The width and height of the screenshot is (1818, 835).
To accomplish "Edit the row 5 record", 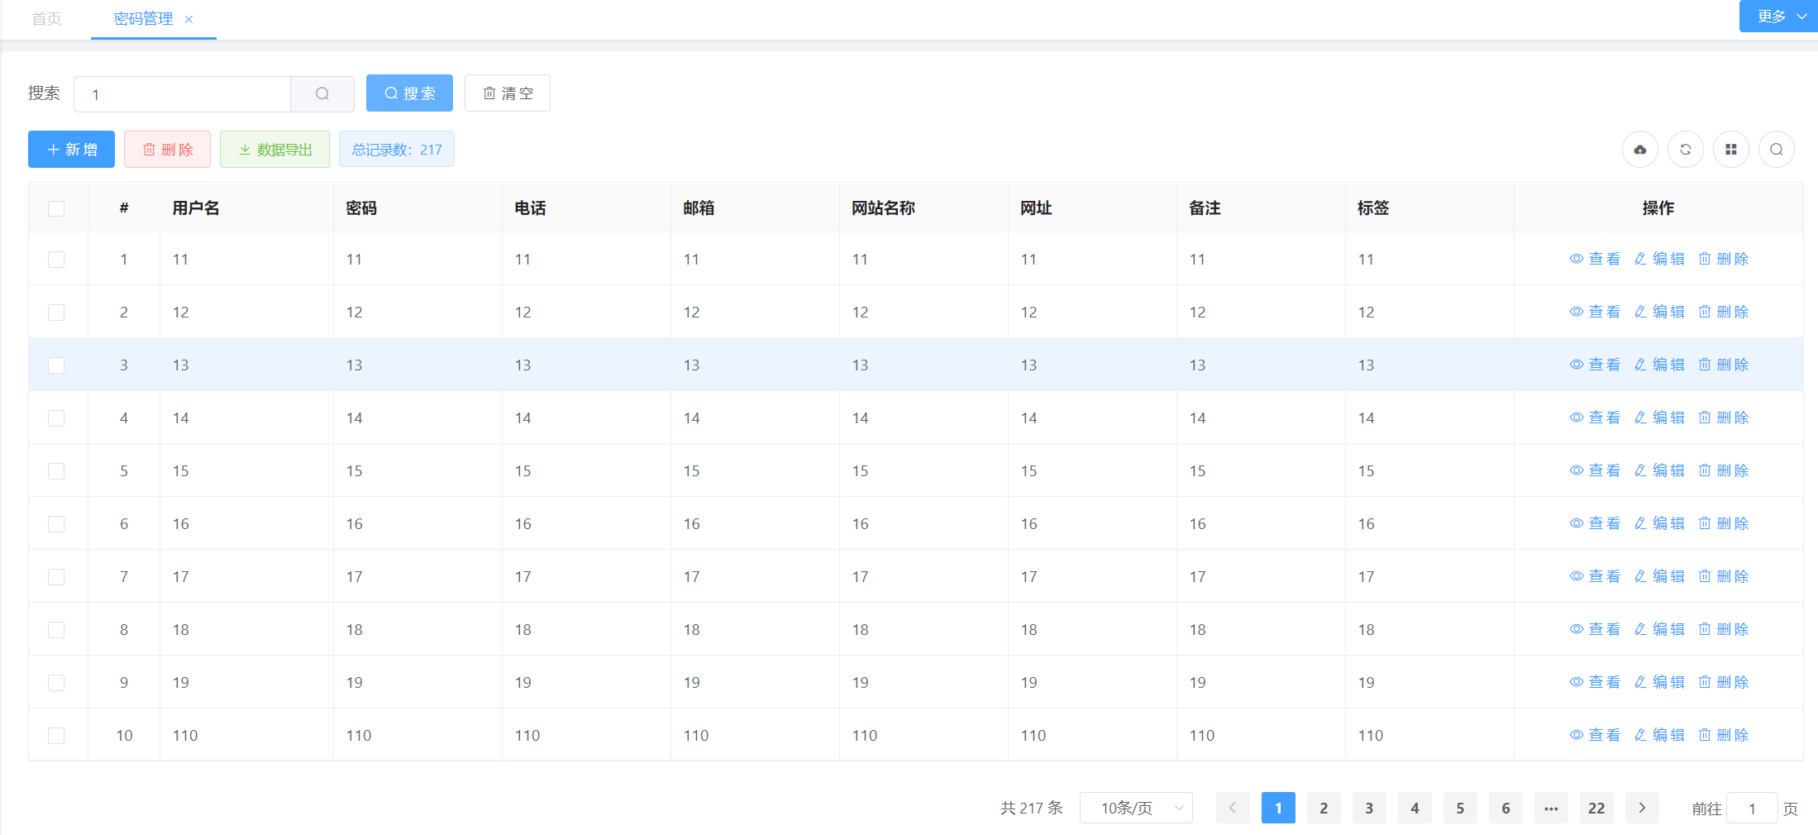I will pyautogui.click(x=1659, y=470).
